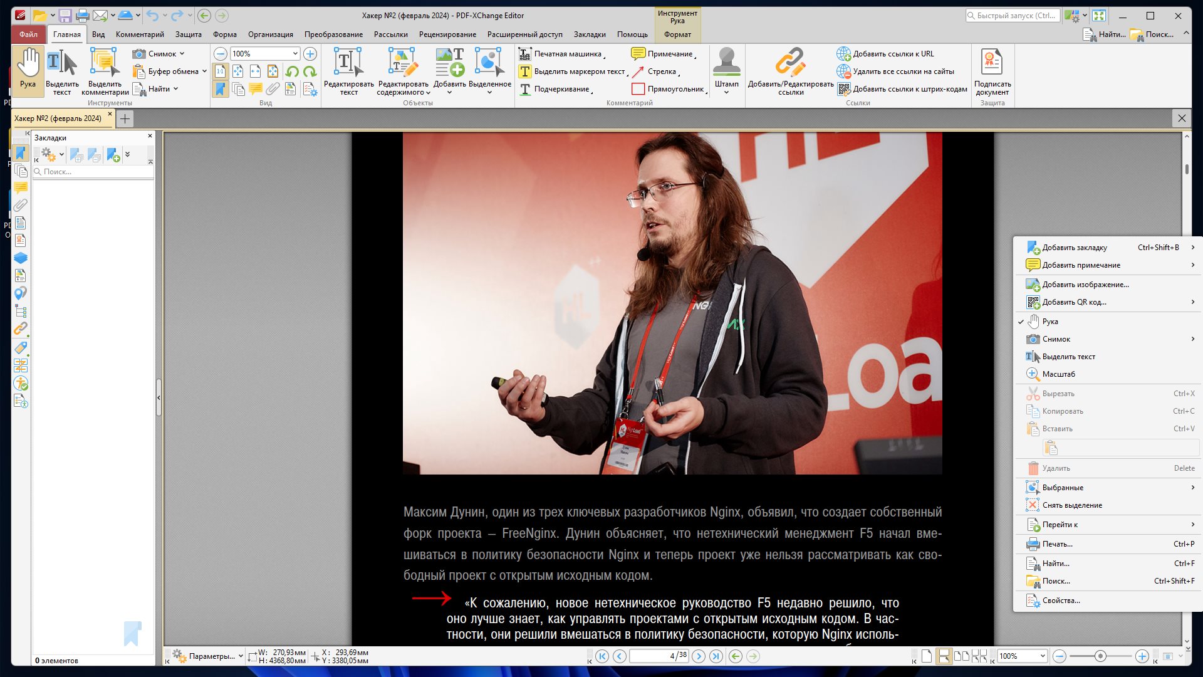Activate the Выделить текст ribbon tool
Viewport: 1203px width, 677px height.
click(x=62, y=71)
